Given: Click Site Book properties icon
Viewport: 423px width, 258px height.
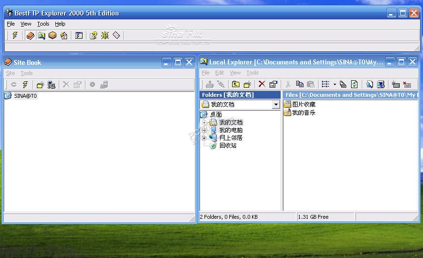Looking at the screenshot, I should [77, 85].
